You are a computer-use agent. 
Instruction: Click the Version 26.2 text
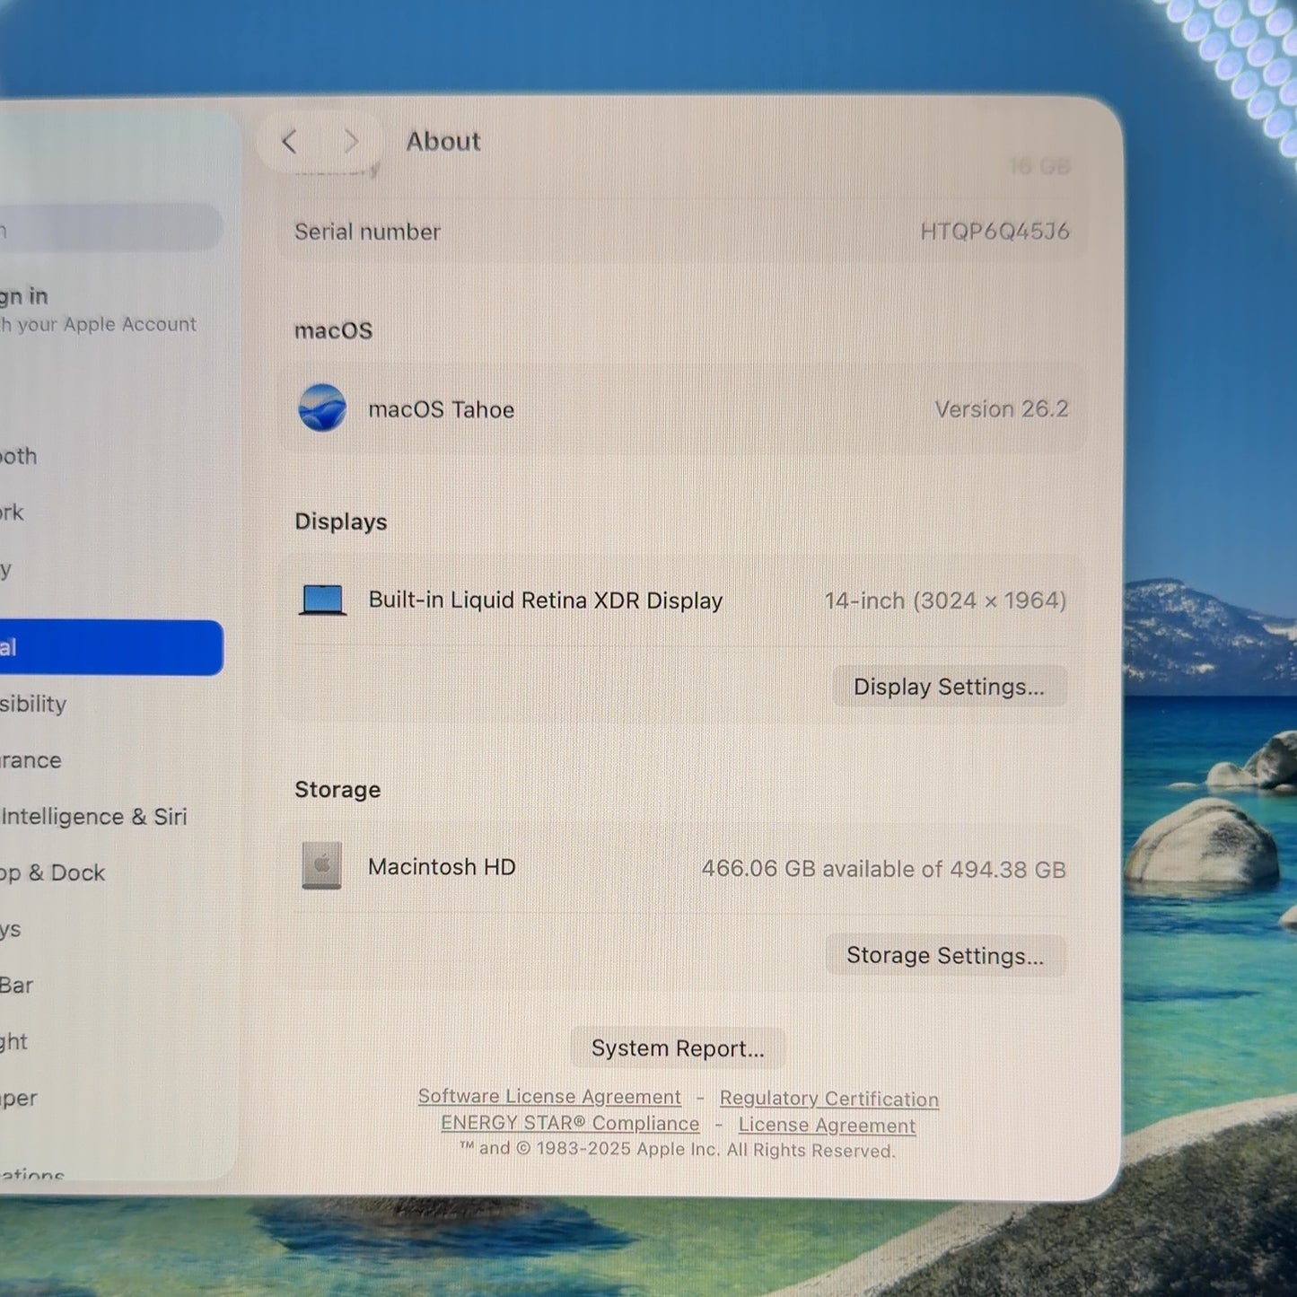1002,409
